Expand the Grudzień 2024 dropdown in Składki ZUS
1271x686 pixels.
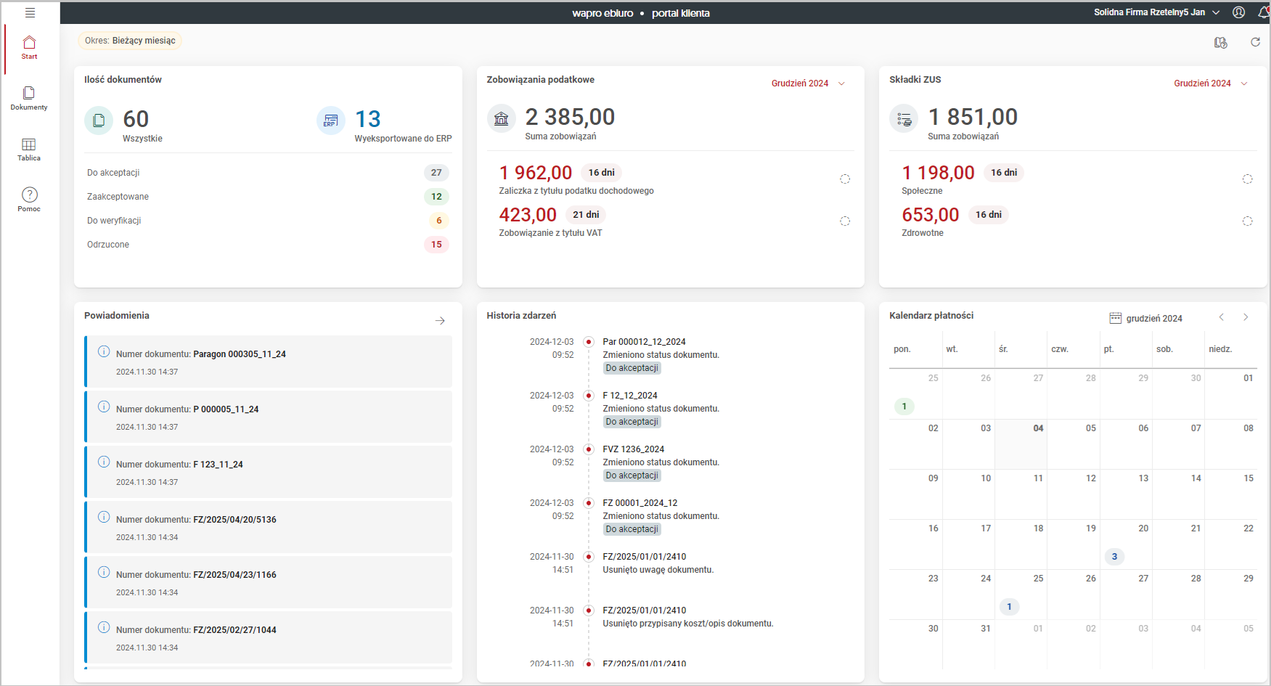1211,83
